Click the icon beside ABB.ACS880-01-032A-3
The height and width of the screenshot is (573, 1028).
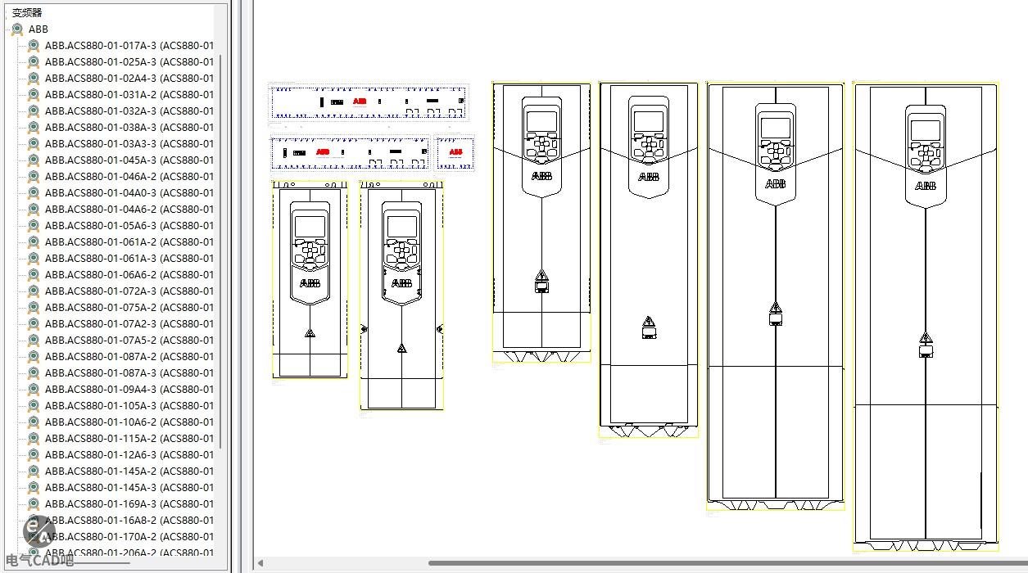point(34,111)
